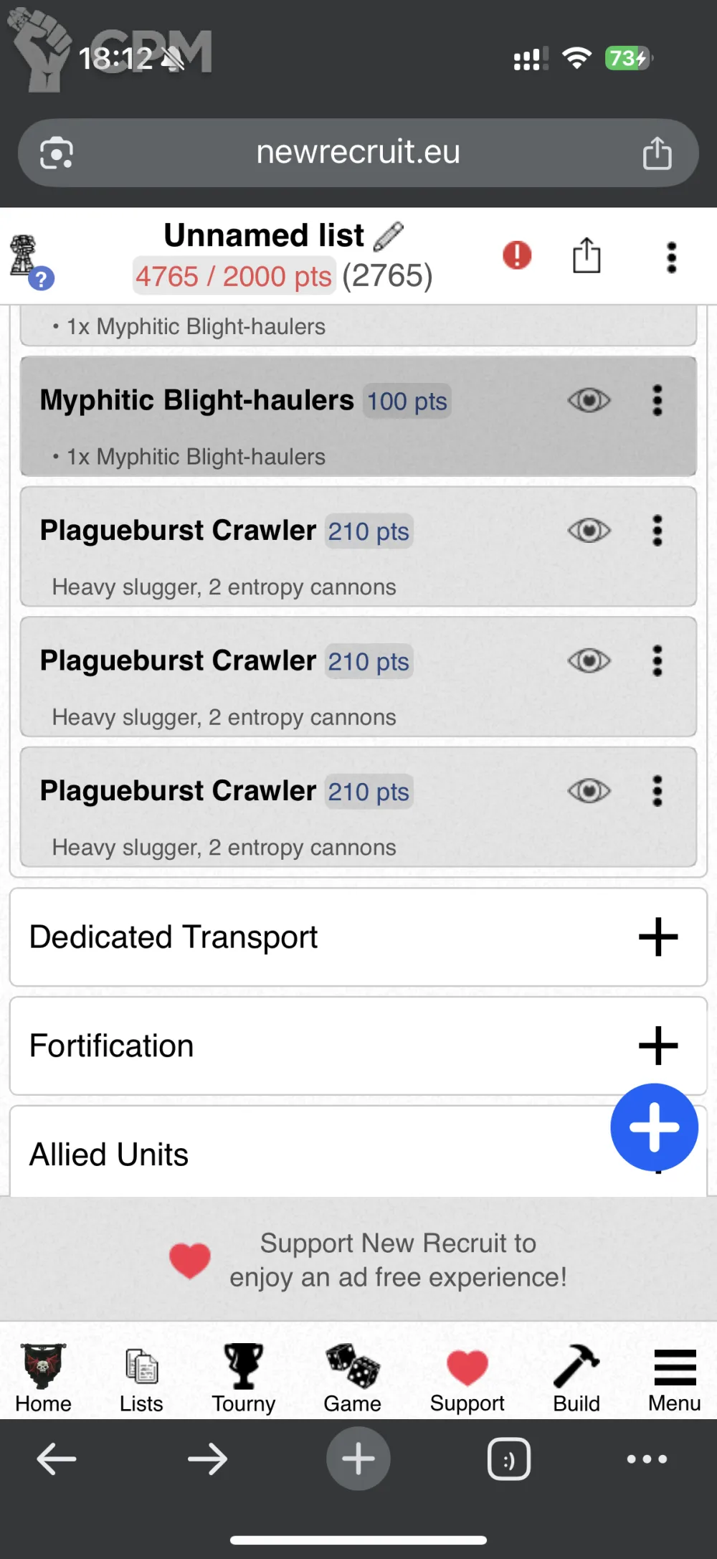This screenshot has width=717, height=1559.
Task: Expand the Fortification section
Action: pyautogui.click(x=657, y=1046)
